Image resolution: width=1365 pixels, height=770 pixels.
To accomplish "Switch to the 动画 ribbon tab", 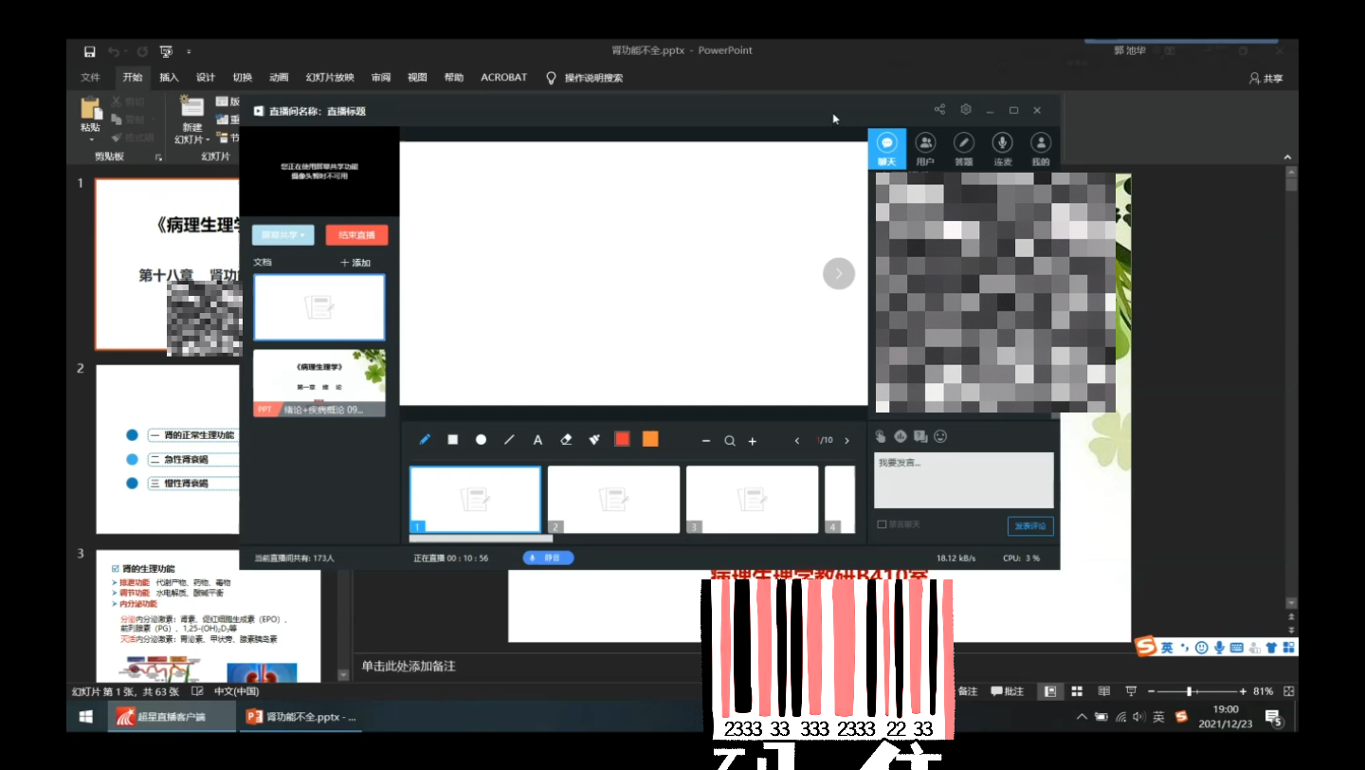I will pyautogui.click(x=279, y=78).
